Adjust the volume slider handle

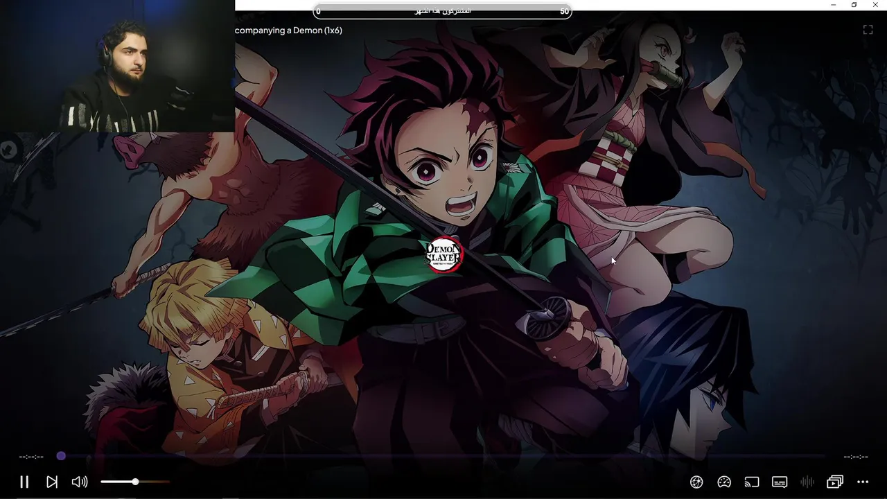135,482
